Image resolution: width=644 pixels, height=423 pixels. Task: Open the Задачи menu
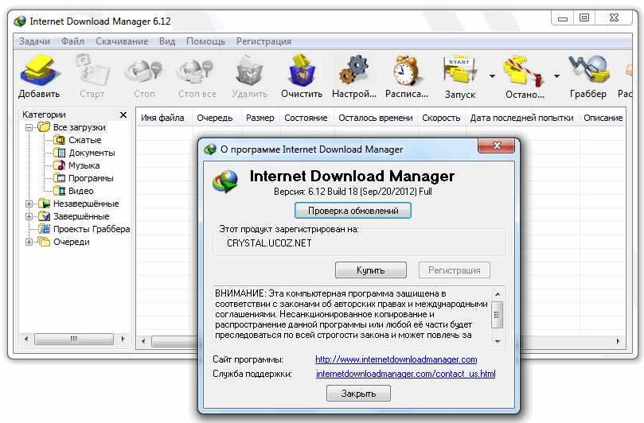[34, 41]
